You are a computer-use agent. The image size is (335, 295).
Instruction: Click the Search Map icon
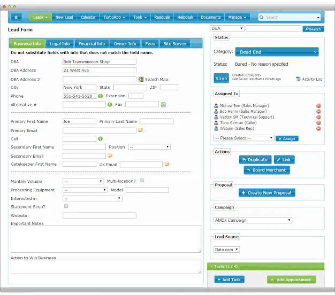tap(141, 79)
